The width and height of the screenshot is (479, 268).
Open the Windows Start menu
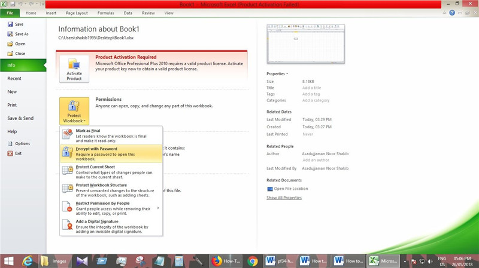pos(9,261)
